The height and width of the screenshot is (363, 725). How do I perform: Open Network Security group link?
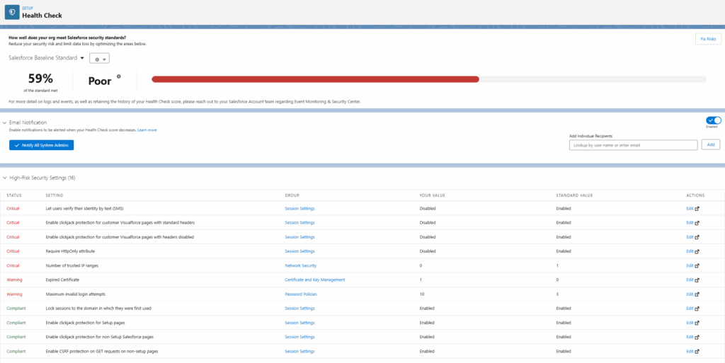point(300,265)
